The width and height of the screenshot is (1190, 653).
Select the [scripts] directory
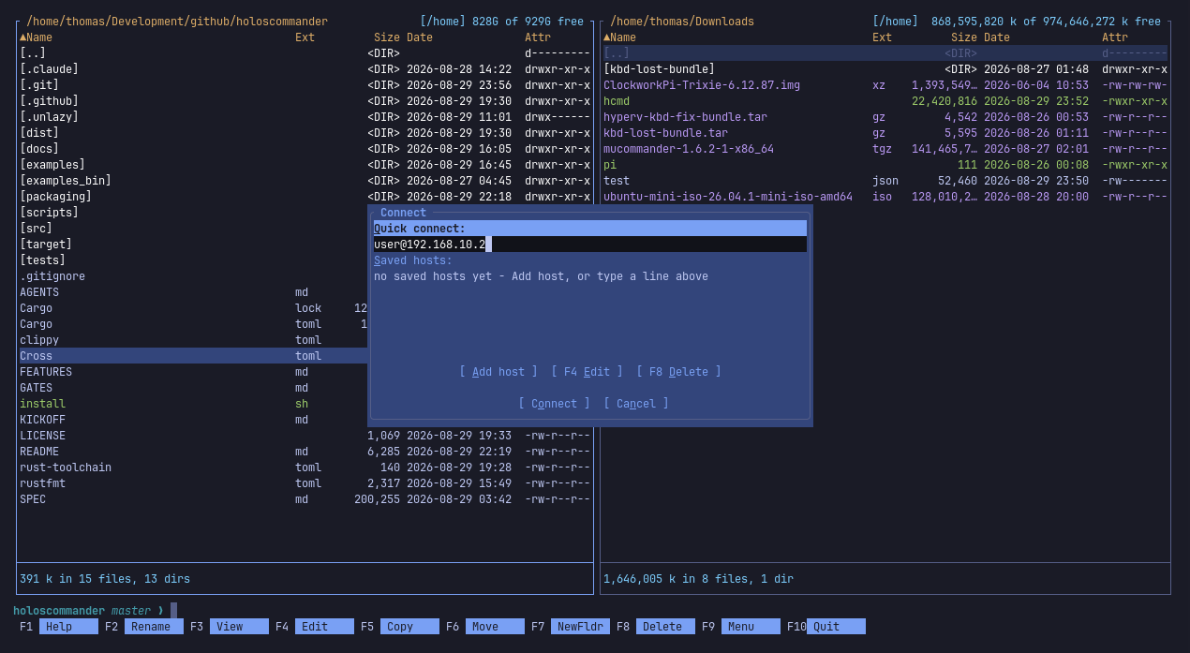pyautogui.click(x=193, y=213)
